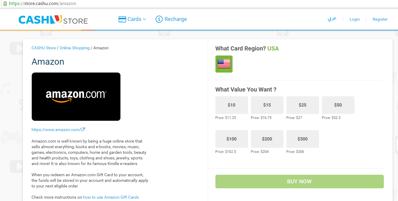Go to Online Shopping breadcrumb
The image size is (398, 201).
74,48
